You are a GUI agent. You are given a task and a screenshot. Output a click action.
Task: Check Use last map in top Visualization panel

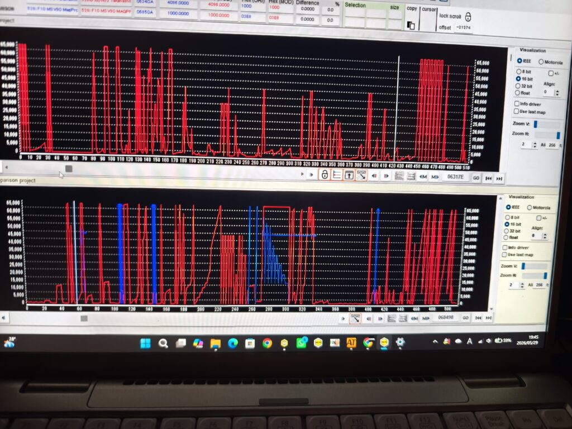[516, 111]
